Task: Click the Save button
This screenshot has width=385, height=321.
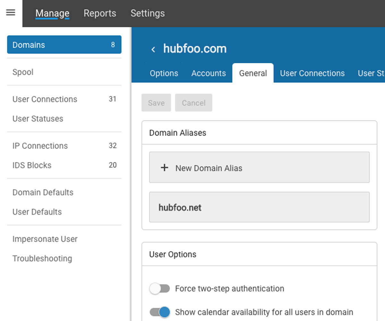Action: point(156,103)
